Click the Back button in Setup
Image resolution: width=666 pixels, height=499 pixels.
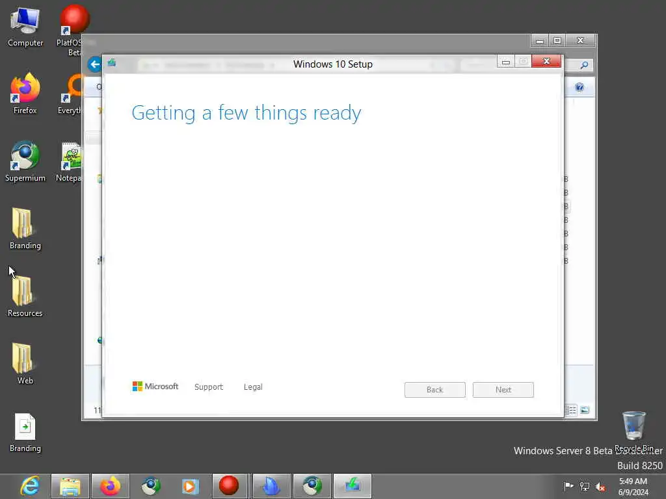pos(435,390)
